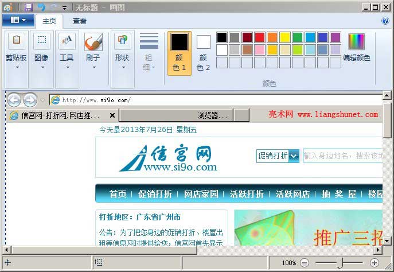Click the 工具 pencil and text icon
The width and height of the screenshot is (394, 272).
(x=67, y=41)
